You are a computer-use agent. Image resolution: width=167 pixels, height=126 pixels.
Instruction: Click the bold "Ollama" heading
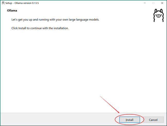pos(12,11)
